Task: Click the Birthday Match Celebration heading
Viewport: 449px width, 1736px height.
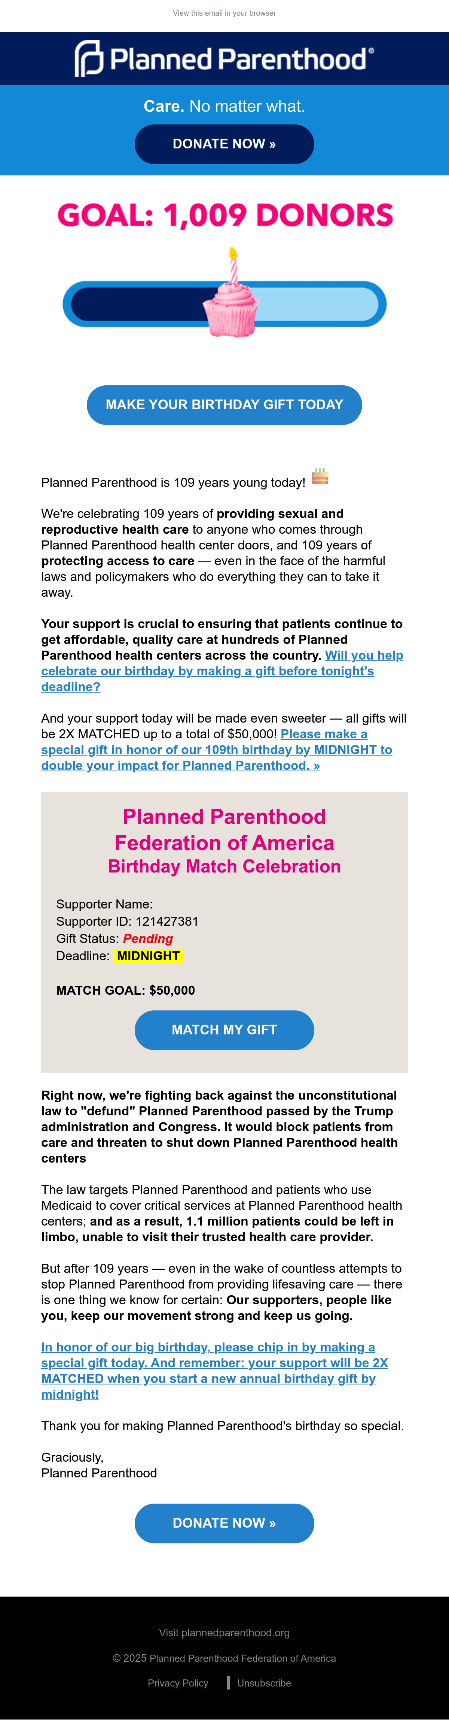Action: (x=224, y=867)
